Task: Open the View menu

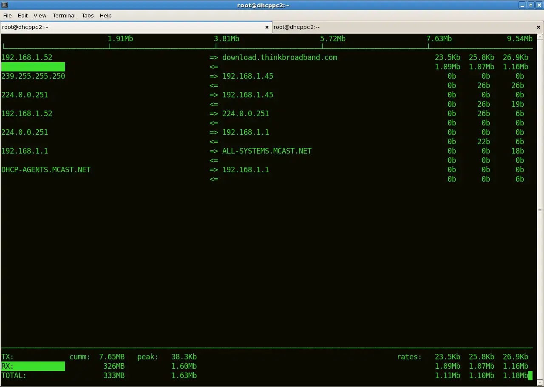Action: point(40,16)
